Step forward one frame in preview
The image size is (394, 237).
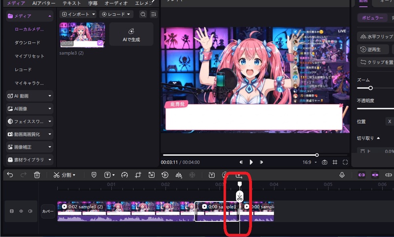(x=262, y=162)
